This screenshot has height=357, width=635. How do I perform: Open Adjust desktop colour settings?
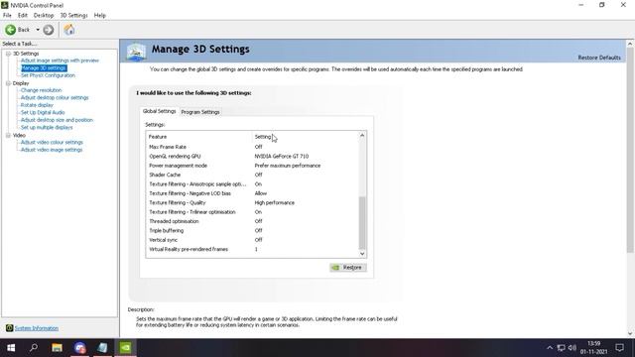[x=55, y=97]
